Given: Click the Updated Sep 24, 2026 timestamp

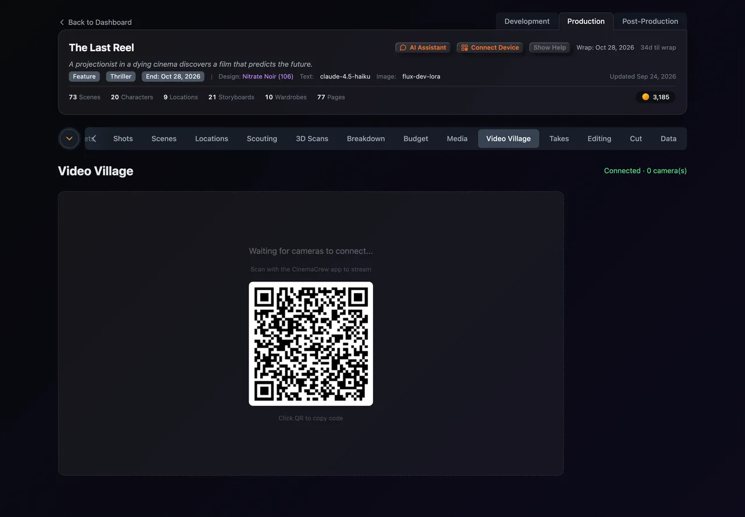Looking at the screenshot, I should [643, 77].
